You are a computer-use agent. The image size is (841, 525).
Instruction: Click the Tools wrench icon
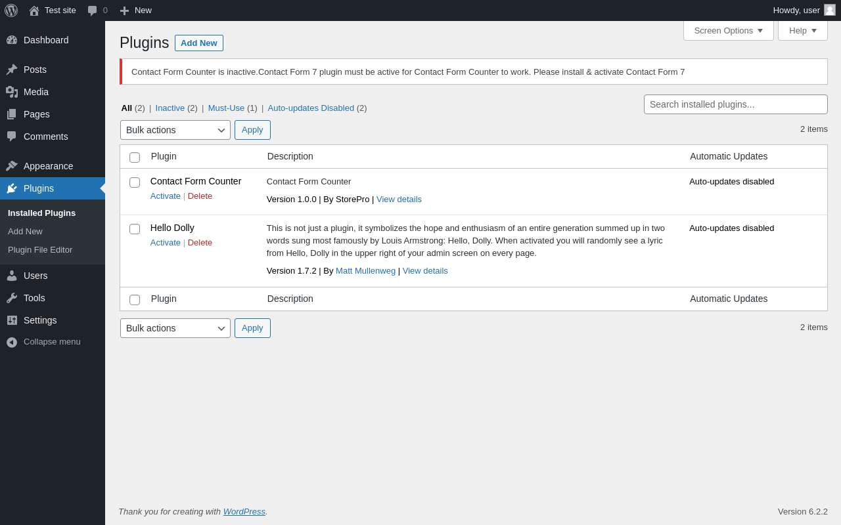12,298
